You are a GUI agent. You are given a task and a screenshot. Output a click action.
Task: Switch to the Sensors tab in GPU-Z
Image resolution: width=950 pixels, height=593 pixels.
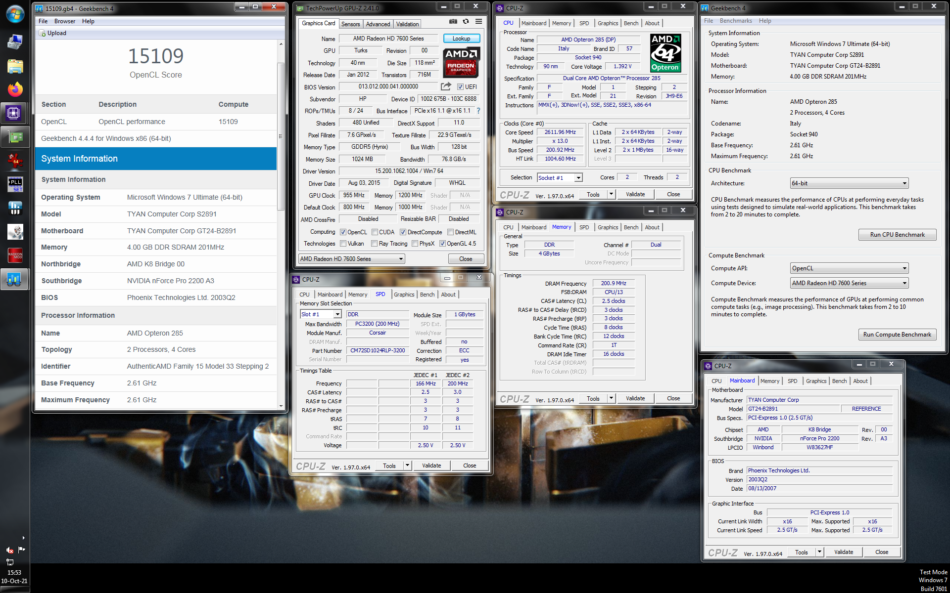(350, 24)
